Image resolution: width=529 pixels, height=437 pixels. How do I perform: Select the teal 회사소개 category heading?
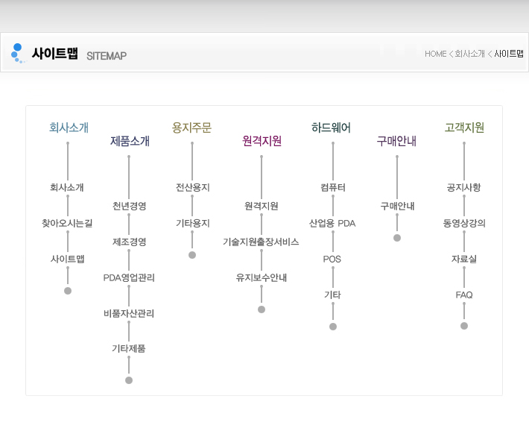[69, 128]
